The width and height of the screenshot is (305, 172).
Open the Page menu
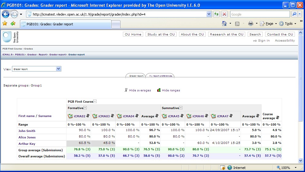pyautogui.click(x=269, y=24)
